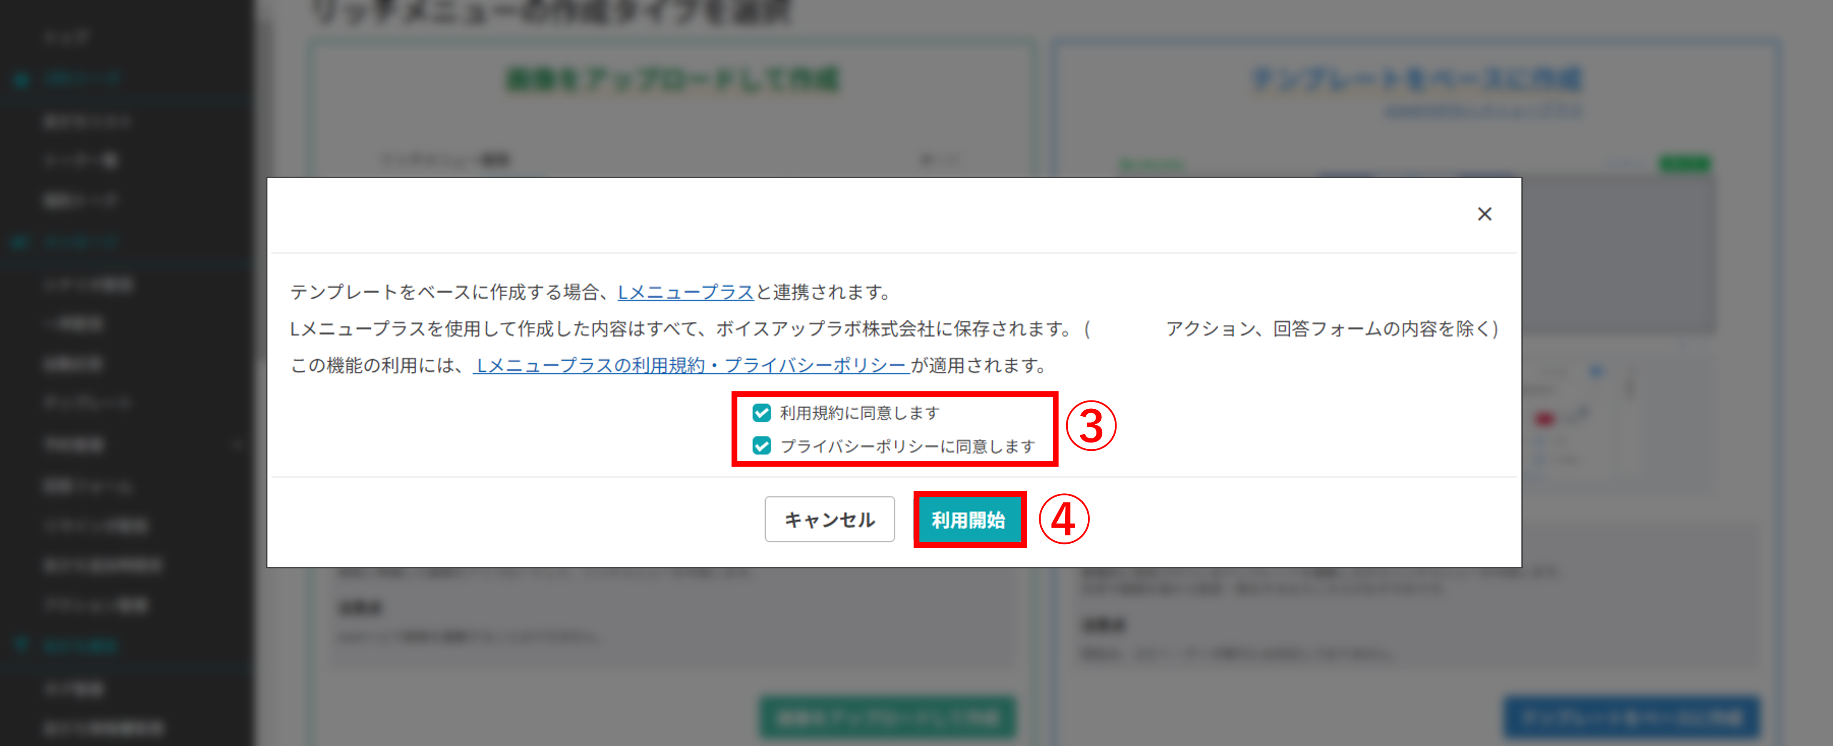Uncheck the プライバシーポリシーに同意します checkbox
Image resolution: width=1833 pixels, height=746 pixels.
(x=762, y=448)
